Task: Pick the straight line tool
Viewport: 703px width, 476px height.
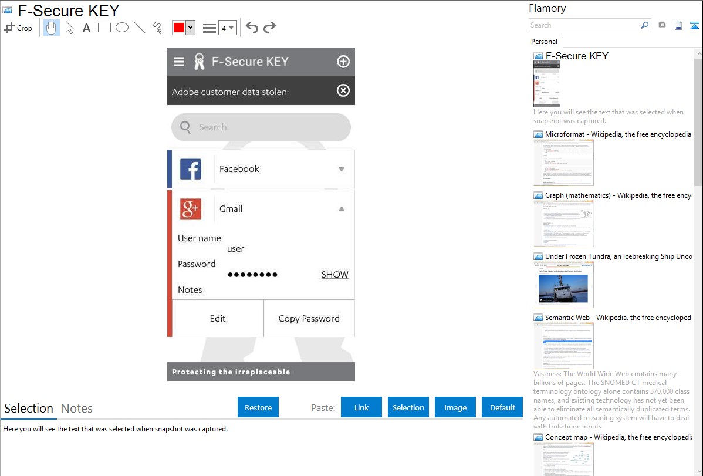Action: pos(140,28)
